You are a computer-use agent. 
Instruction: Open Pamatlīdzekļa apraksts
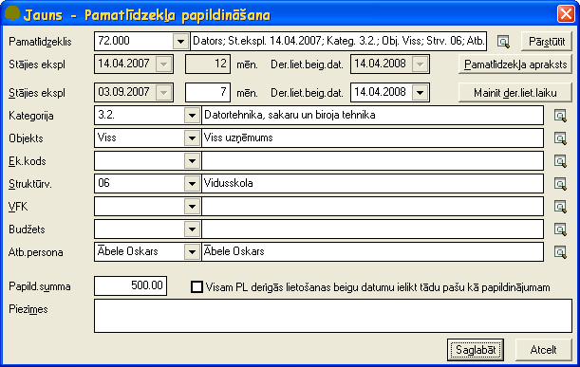point(515,64)
